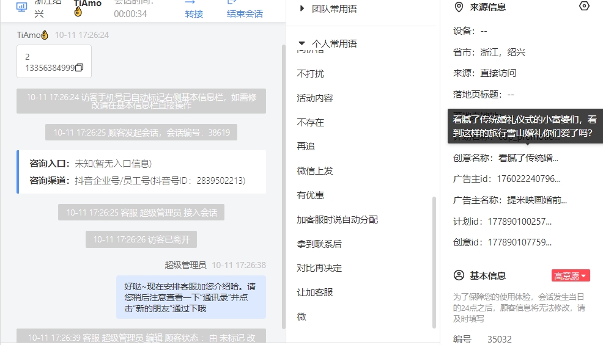Image resolution: width=603 pixels, height=345 pixels.
Task: Select the quick phrase 对比再决定
Action: [x=319, y=268]
